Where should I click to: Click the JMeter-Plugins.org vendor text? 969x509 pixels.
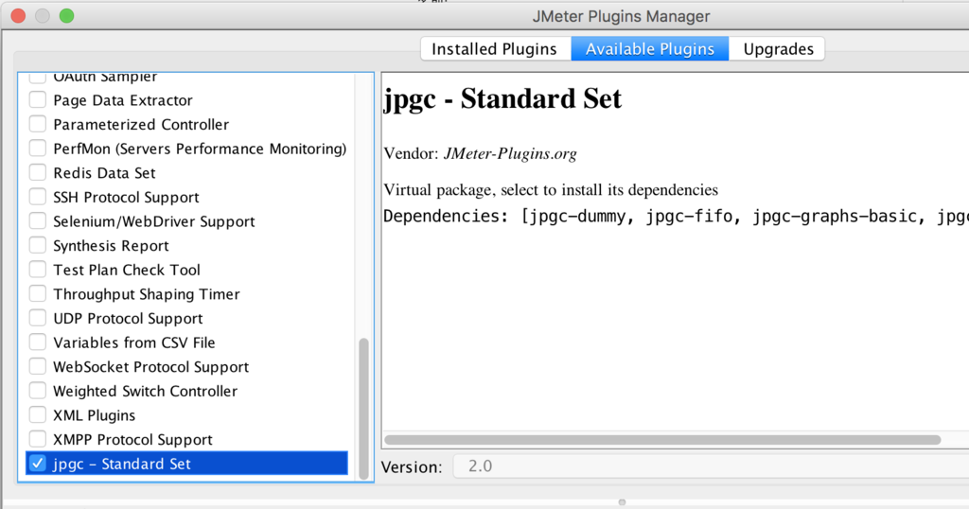(x=510, y=153)
